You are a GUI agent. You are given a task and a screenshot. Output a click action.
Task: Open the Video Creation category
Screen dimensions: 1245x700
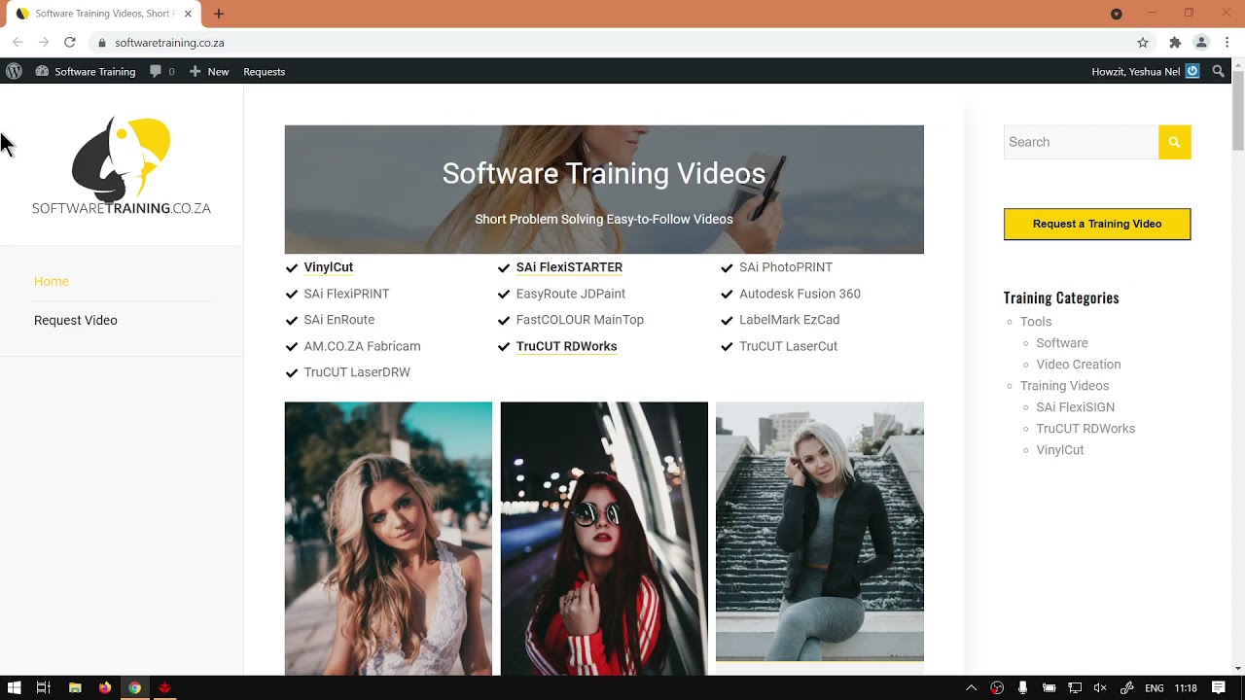pos(1079,365)
